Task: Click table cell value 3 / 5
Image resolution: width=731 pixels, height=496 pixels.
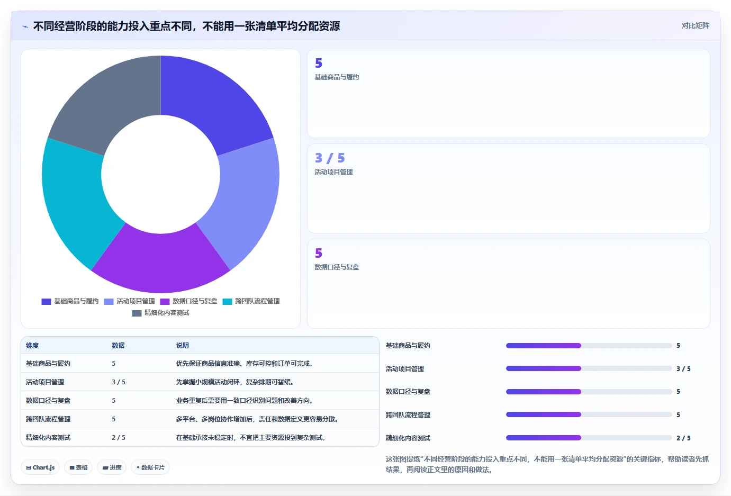Action: pyautogui.click(x=119, y=382)
